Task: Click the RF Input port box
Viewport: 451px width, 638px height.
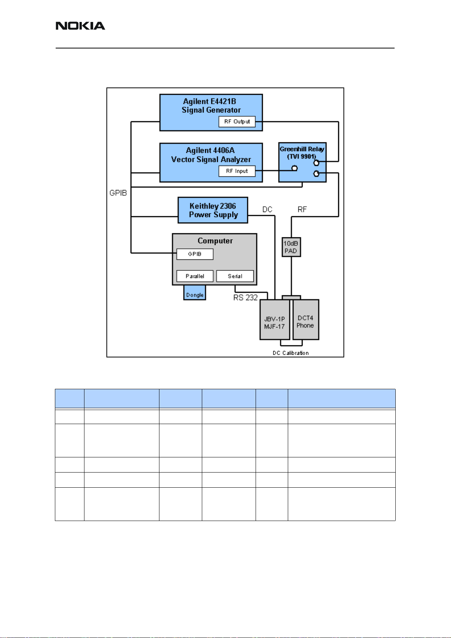Action: [237, 171]
